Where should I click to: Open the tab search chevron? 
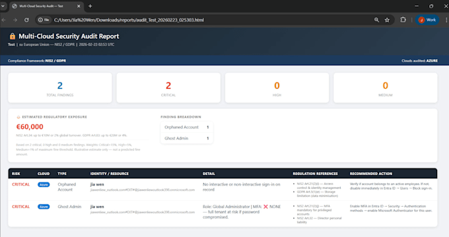point(3,6)
